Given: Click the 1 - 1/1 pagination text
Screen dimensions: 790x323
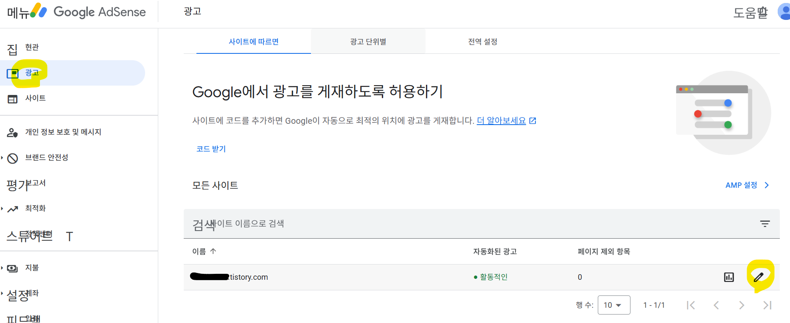Looking at the screenshot, I should tap(654, 305).
